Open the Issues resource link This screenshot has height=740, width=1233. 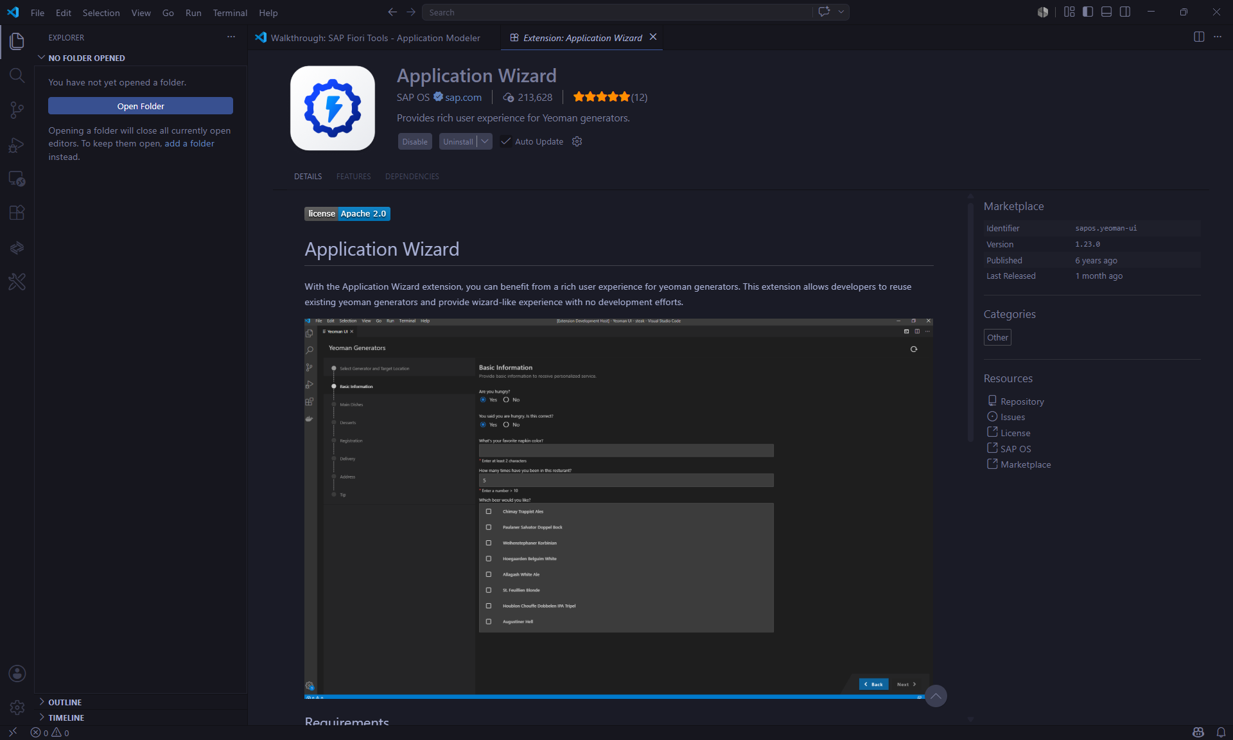[x=1012, y=417]
